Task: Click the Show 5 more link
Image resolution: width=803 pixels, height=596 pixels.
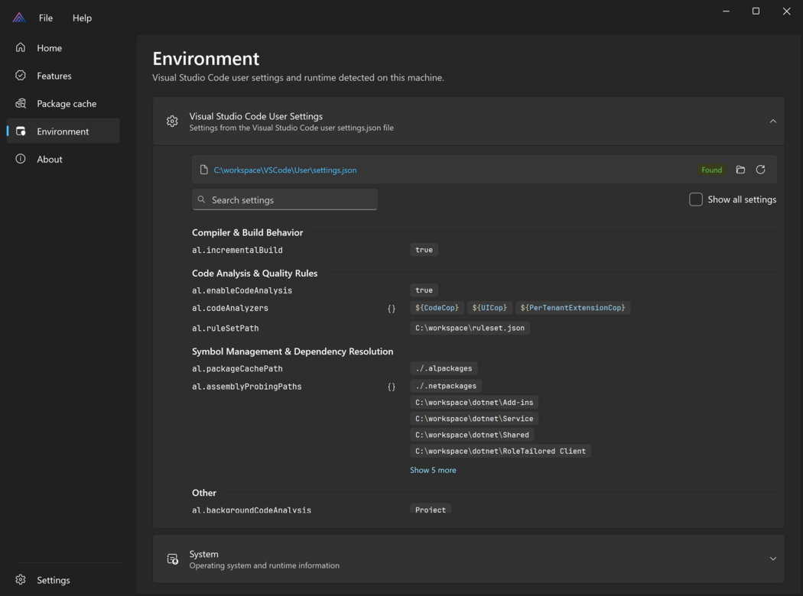Action: [x=433, y=470]
